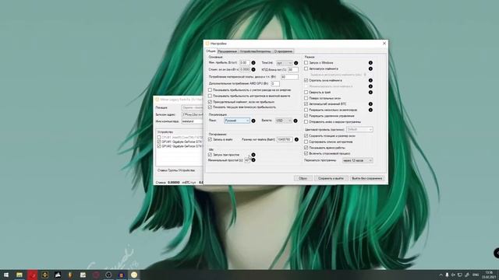
Task: Click info icon for Запуск с Windows
Action: point(370,63)
